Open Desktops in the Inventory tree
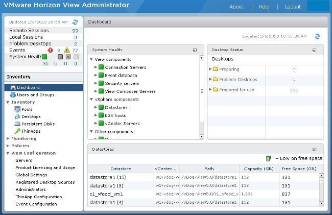The image size is (332, 215). (x=31, y=116)
